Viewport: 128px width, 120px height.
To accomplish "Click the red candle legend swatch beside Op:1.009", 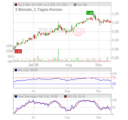I will point(16,5).
